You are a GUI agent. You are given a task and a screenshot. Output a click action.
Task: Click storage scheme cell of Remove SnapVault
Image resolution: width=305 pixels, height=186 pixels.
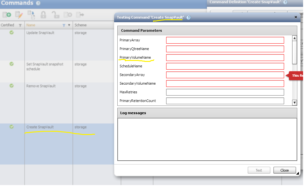pyautogui.click(x=81, y=86)
